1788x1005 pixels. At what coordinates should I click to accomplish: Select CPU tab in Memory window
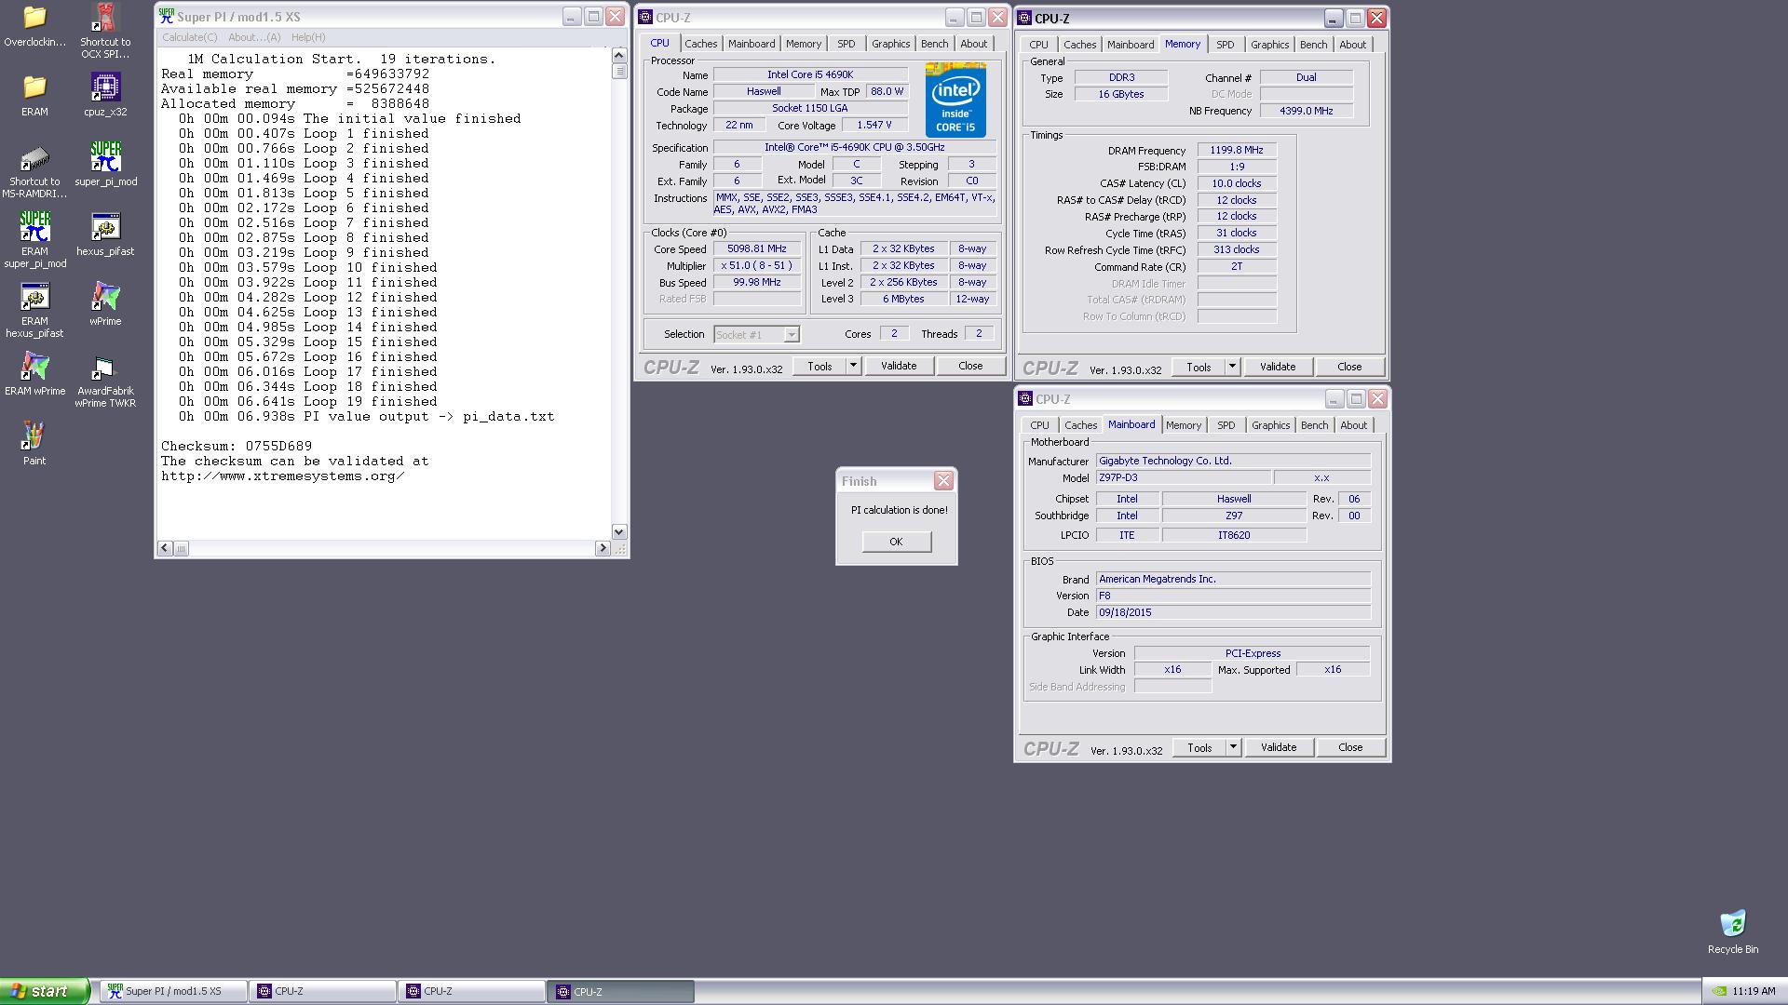click(x=1038, y=45)
